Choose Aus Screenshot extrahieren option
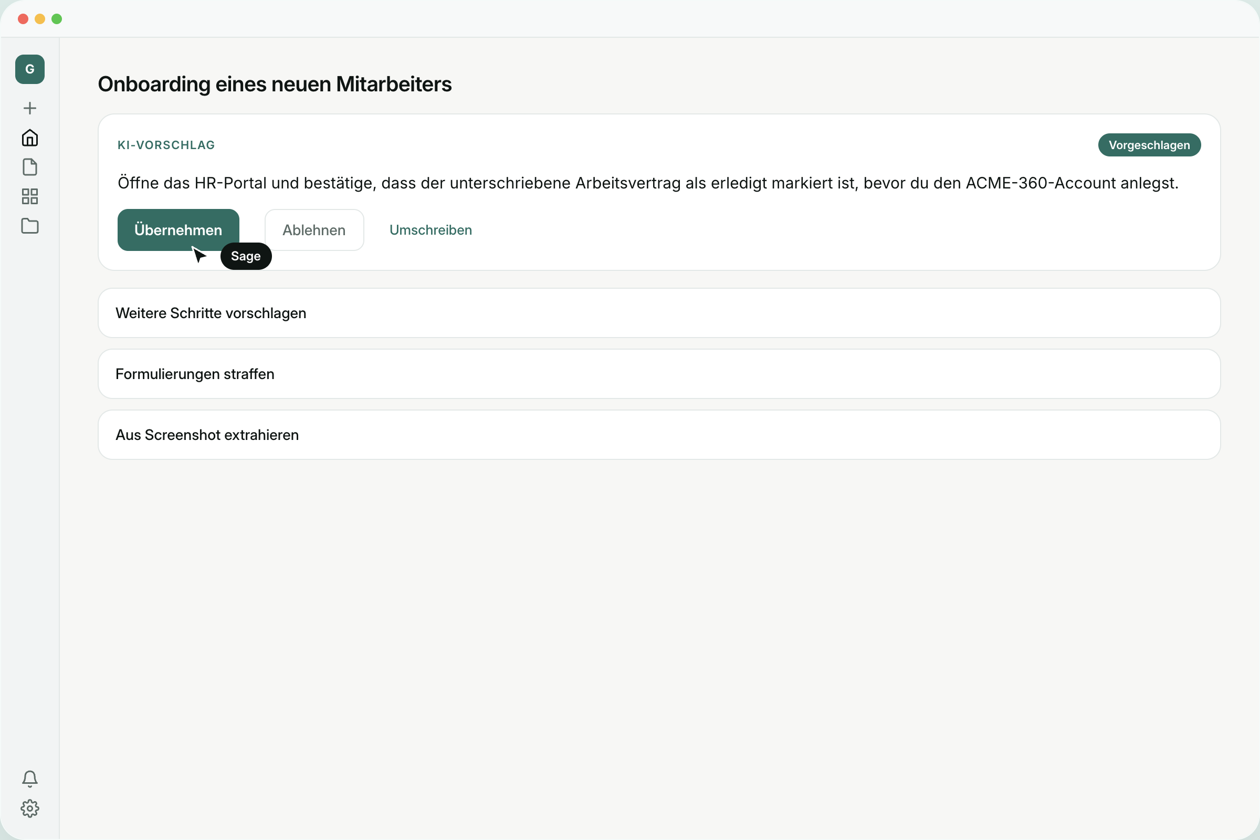This screenshot has width=1260, height=840. pos(659,435)
